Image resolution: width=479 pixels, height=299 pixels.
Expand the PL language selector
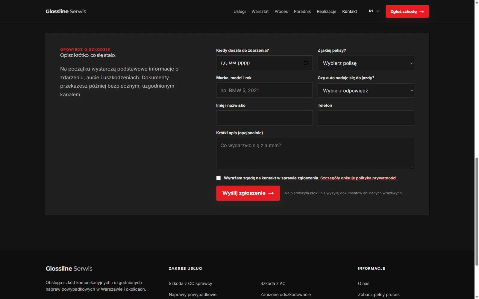374,11
